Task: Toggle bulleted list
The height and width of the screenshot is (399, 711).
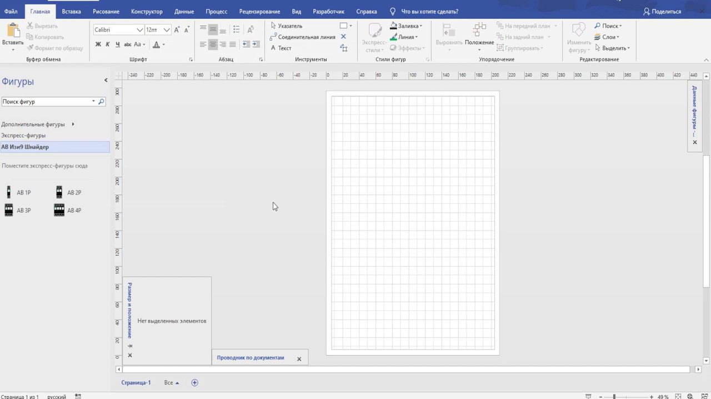Action: coord(237,29)
